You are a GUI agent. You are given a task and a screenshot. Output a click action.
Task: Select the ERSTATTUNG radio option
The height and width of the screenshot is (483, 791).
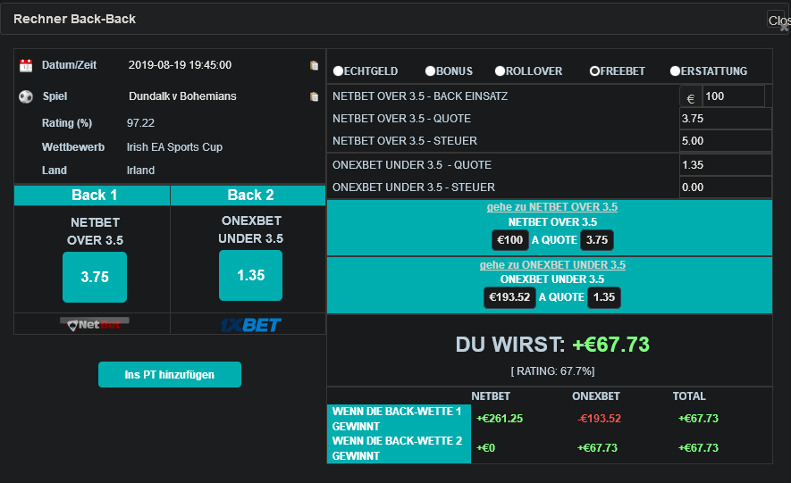(675, 71)
